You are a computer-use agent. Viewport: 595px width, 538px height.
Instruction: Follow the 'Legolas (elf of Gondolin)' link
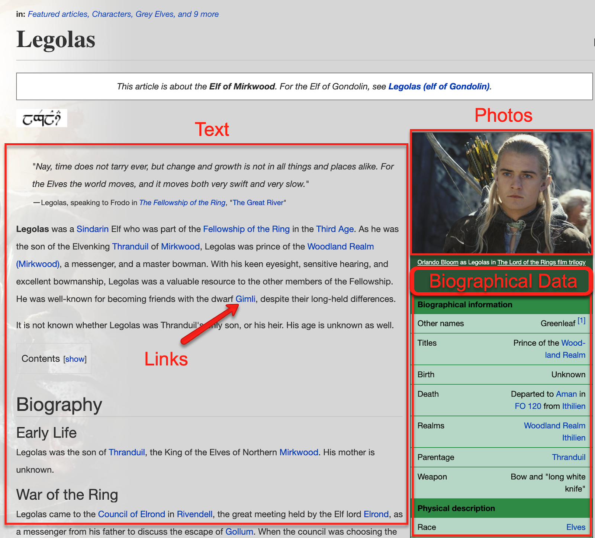tap(439, 87)
